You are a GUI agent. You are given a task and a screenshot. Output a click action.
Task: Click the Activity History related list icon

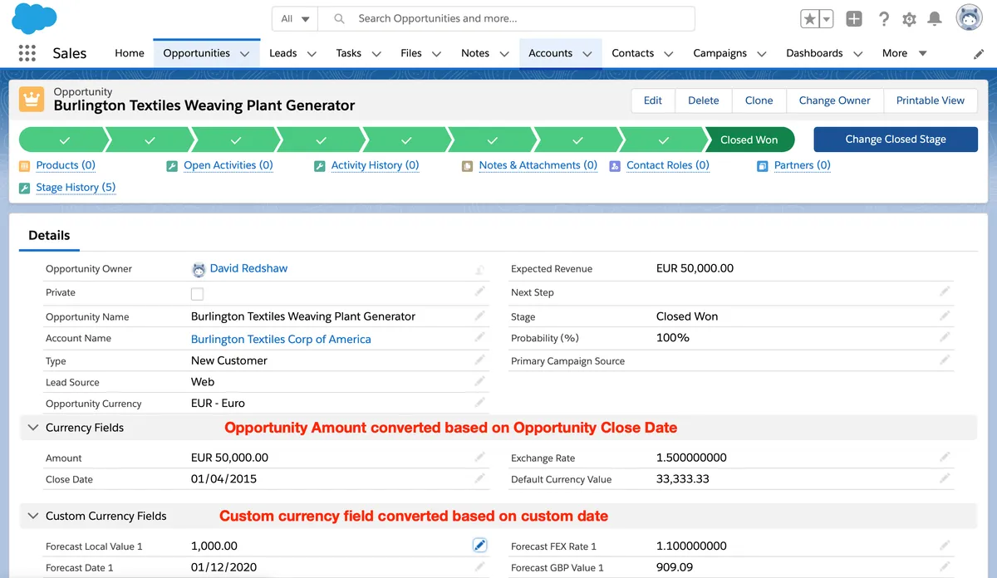tap(319, 166)
